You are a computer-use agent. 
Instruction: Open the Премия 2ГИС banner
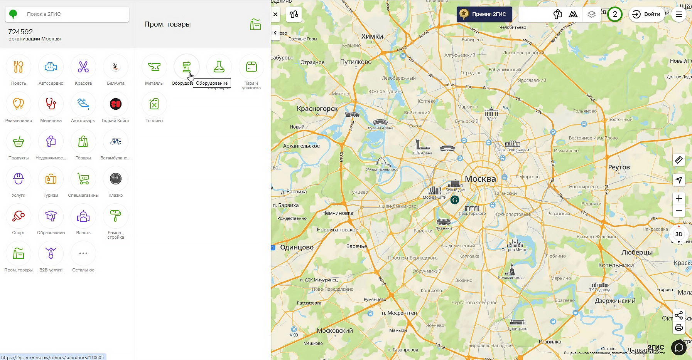(484, 14)
